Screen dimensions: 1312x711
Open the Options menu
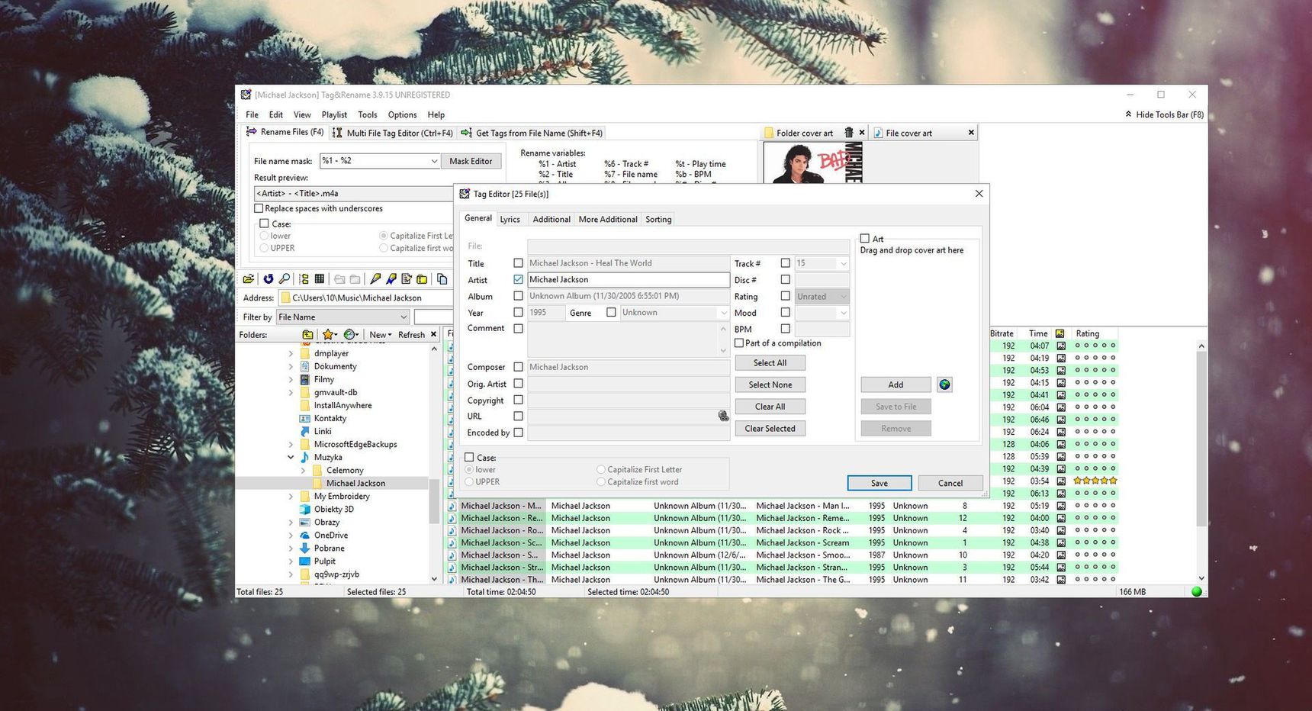(402, 114)
